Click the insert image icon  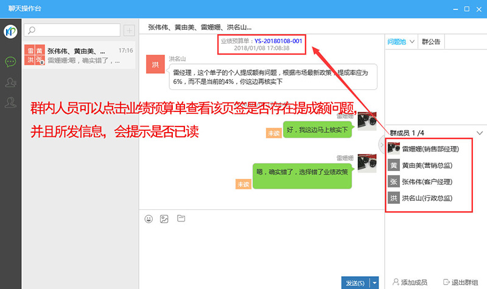[164, 219]
